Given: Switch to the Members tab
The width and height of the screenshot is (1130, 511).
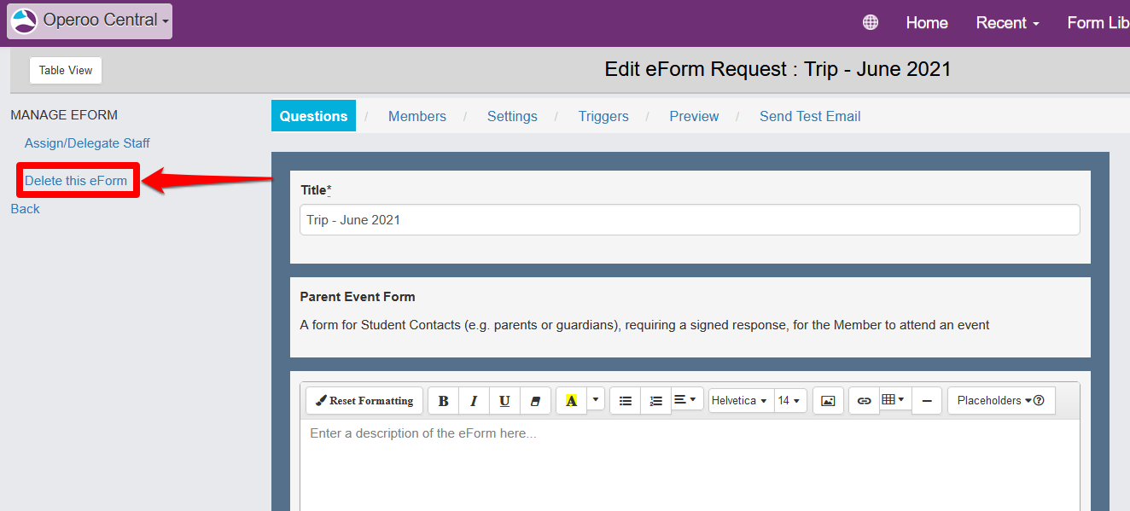Looking at the screenshot, I should pos(417,117).
